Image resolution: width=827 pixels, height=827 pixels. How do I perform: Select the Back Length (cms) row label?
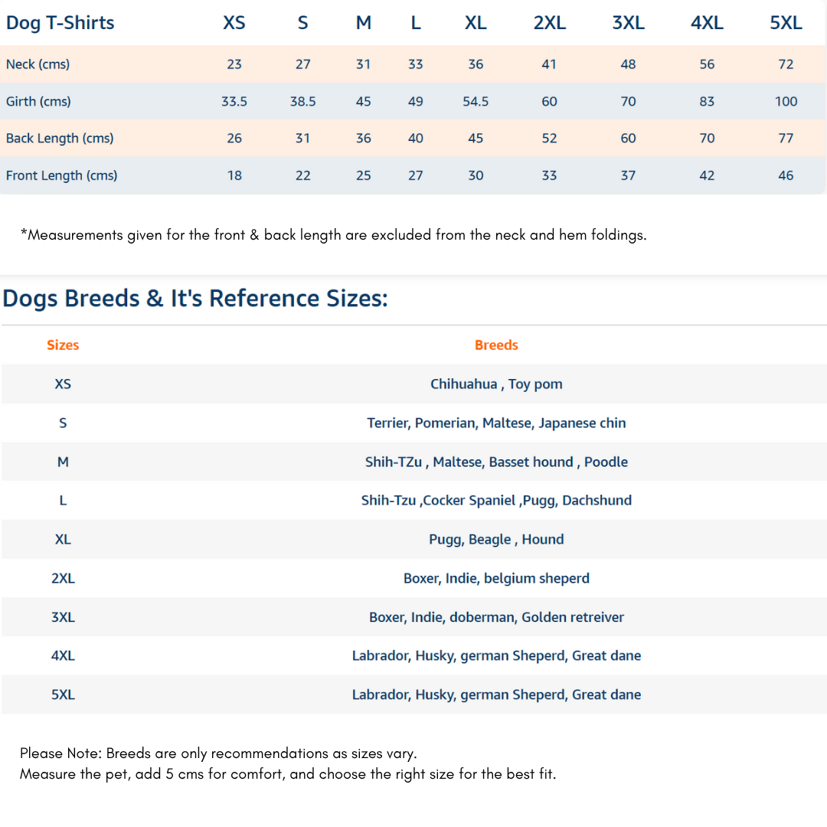pos(60,139)
